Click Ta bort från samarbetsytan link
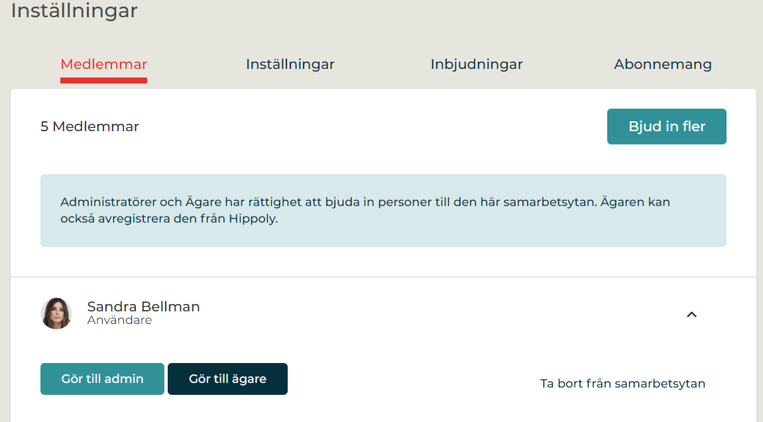The image size is (763, 422). tap(622, 384)
